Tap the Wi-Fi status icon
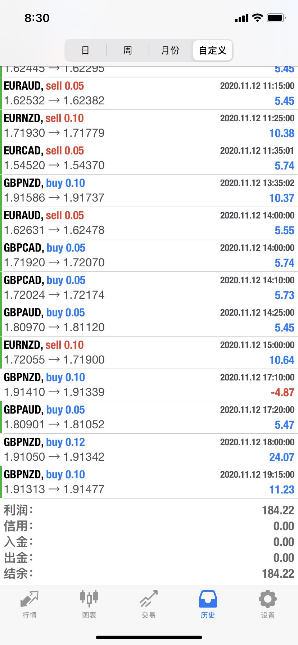Image resolution: width=298 pixels, height=645 pixels. coord(257,18)
